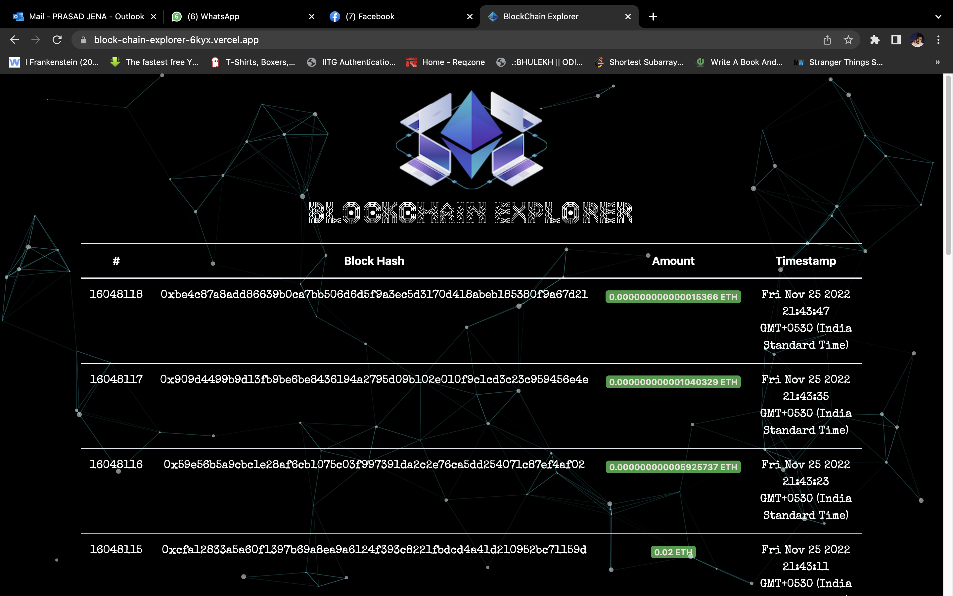Open the IITG Authentication bookmark

point(351,62)
